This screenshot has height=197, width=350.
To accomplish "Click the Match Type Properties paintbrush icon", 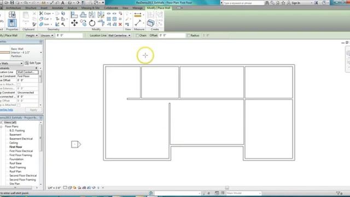I will point(34,24).
